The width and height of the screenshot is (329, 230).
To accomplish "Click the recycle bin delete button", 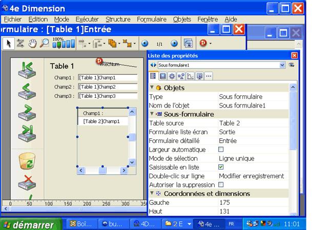I will point(27,160).
